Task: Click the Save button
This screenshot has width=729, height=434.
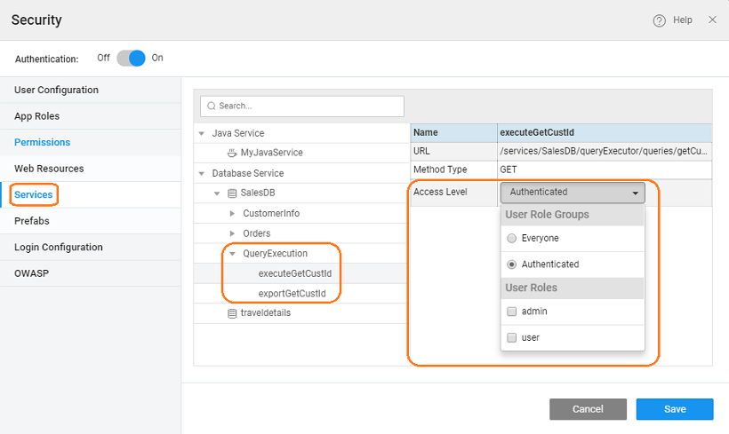Action: click(674, 409)
